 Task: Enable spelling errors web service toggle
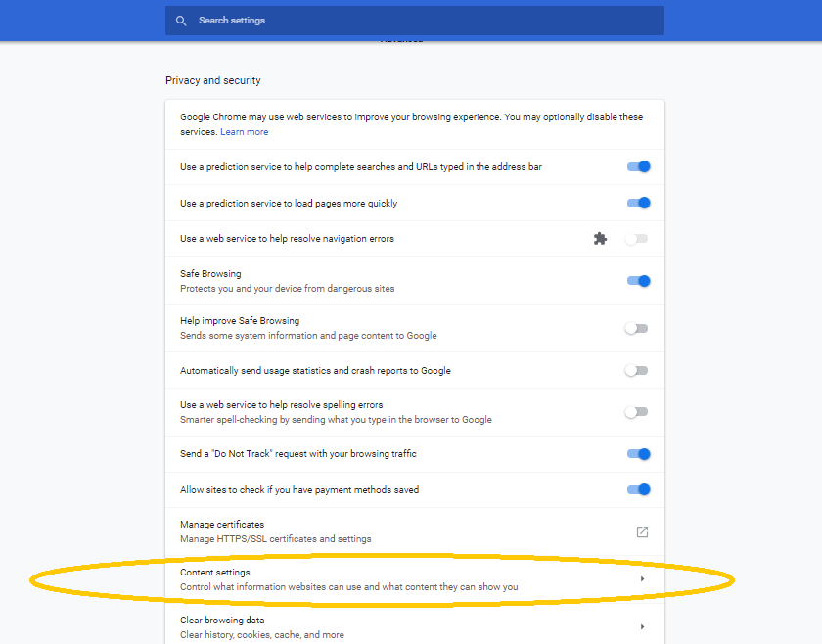[x=637, y=412]
